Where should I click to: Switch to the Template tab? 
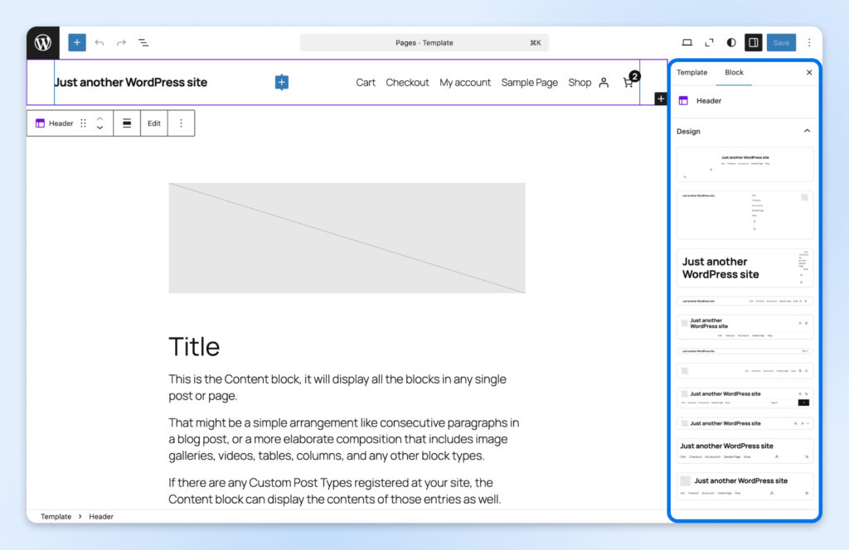click(691, 72)
